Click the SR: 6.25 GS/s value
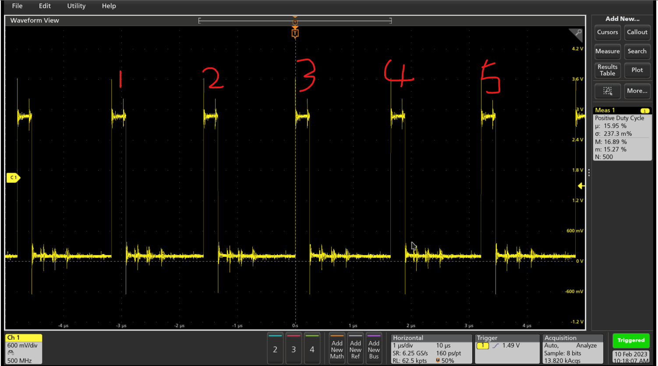Image resolution: width=658 pixels, height=366 pixels. [x=410, y=353]
